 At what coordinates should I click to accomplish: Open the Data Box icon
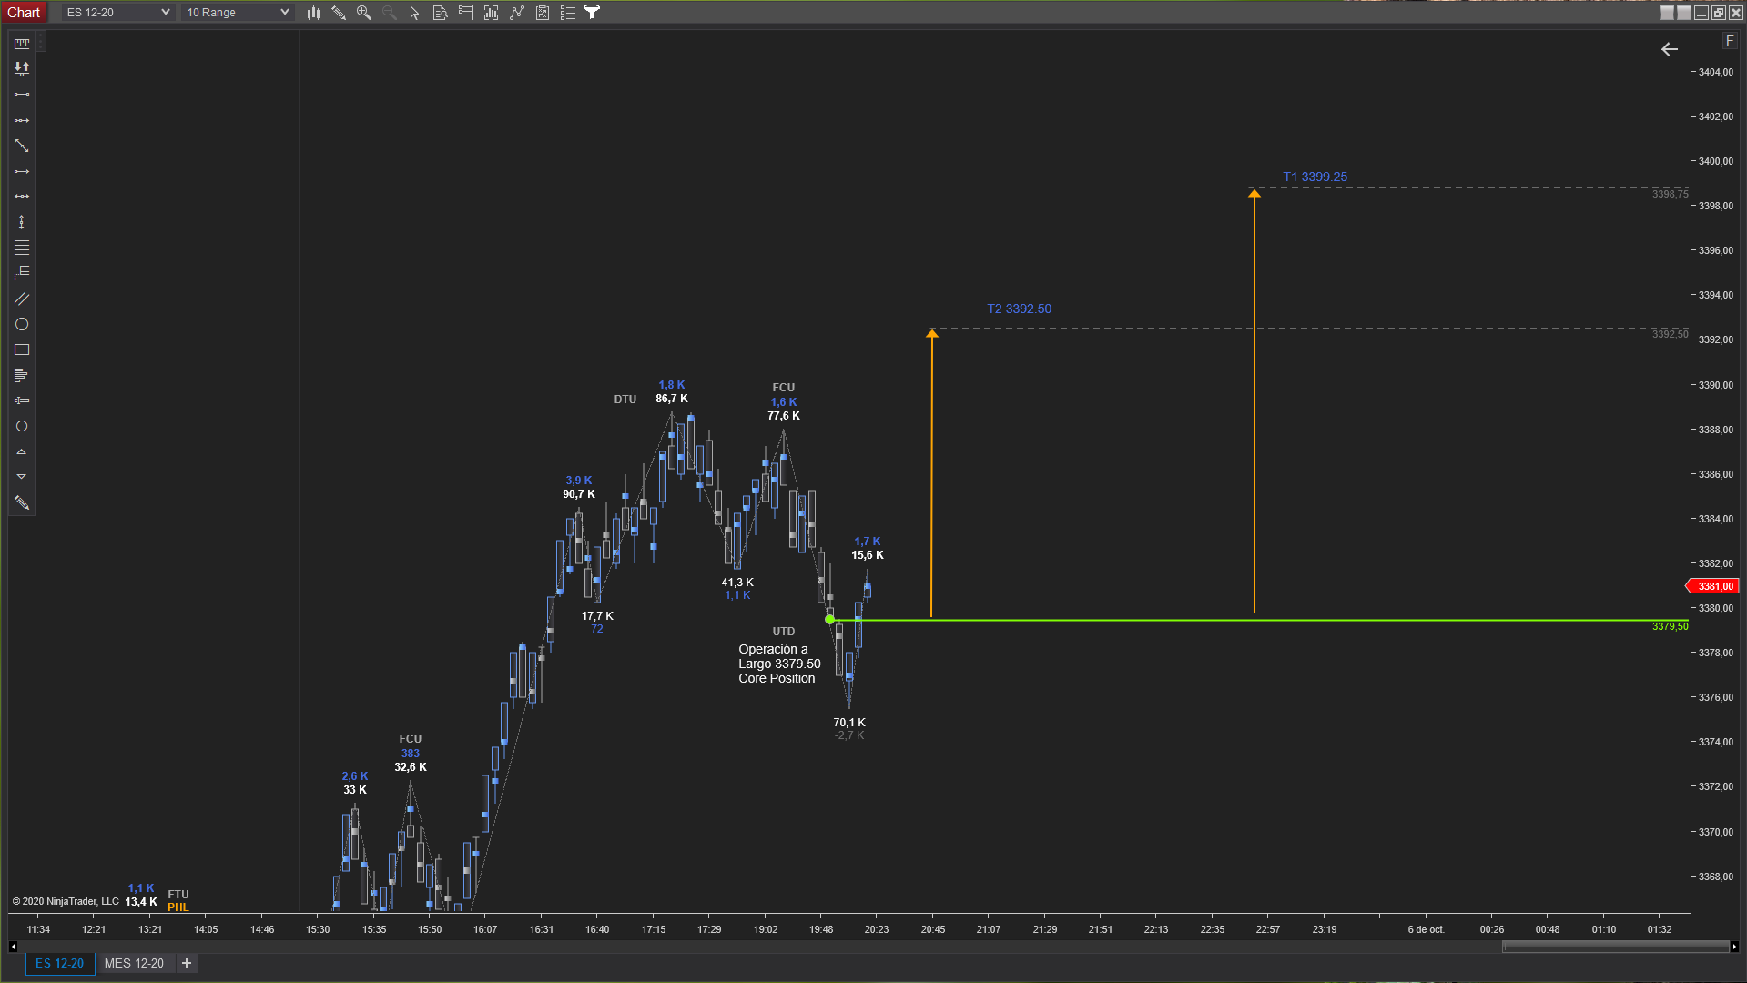(440, 13)
